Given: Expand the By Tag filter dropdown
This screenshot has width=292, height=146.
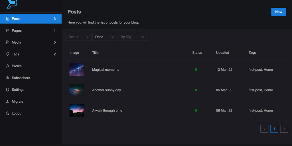Looking at the screenshot, I should (132, 37).
